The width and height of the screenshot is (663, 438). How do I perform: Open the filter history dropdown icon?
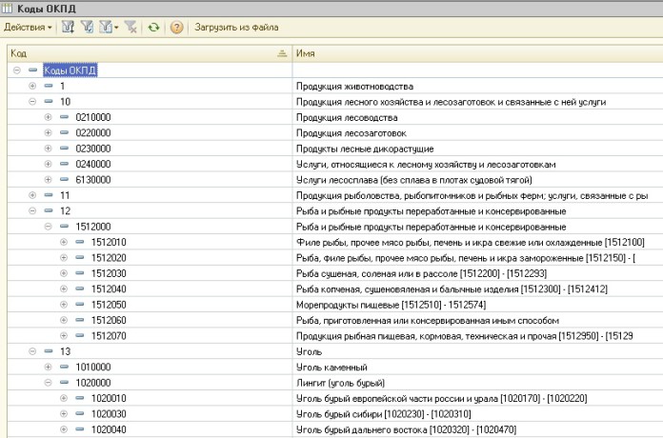(109, 28)
